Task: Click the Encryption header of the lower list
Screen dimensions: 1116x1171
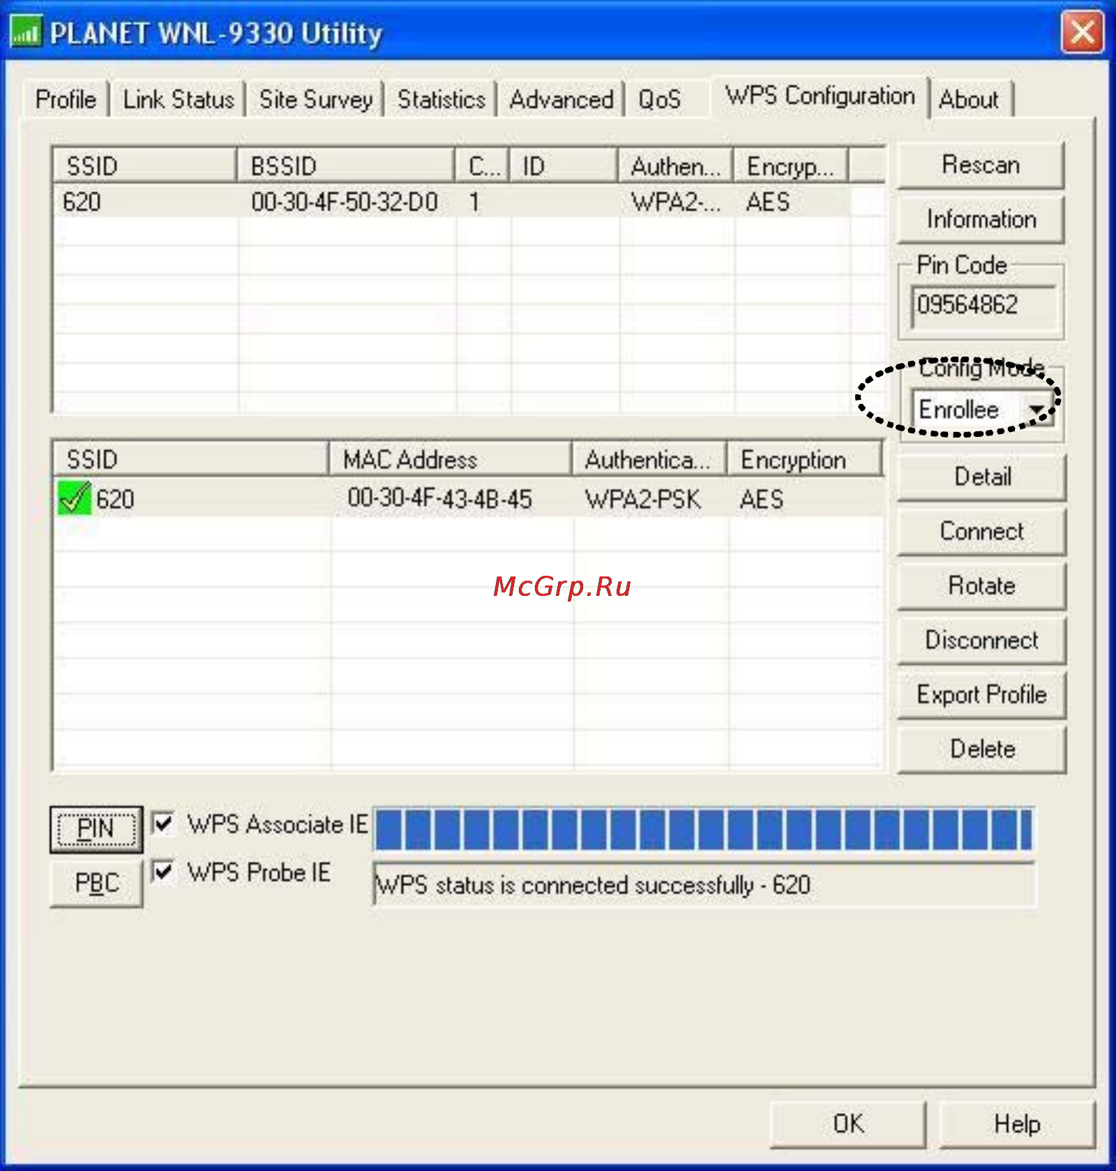Action: 805,459
